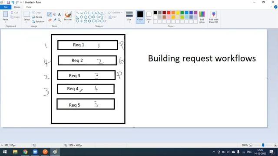Click the Paste clipboard icon

pyautogui.click(x=5, y=14)
